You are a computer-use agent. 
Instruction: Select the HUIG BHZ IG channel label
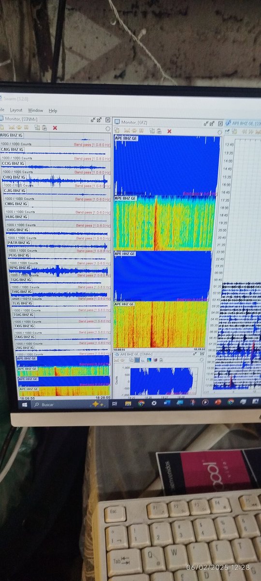16,217
